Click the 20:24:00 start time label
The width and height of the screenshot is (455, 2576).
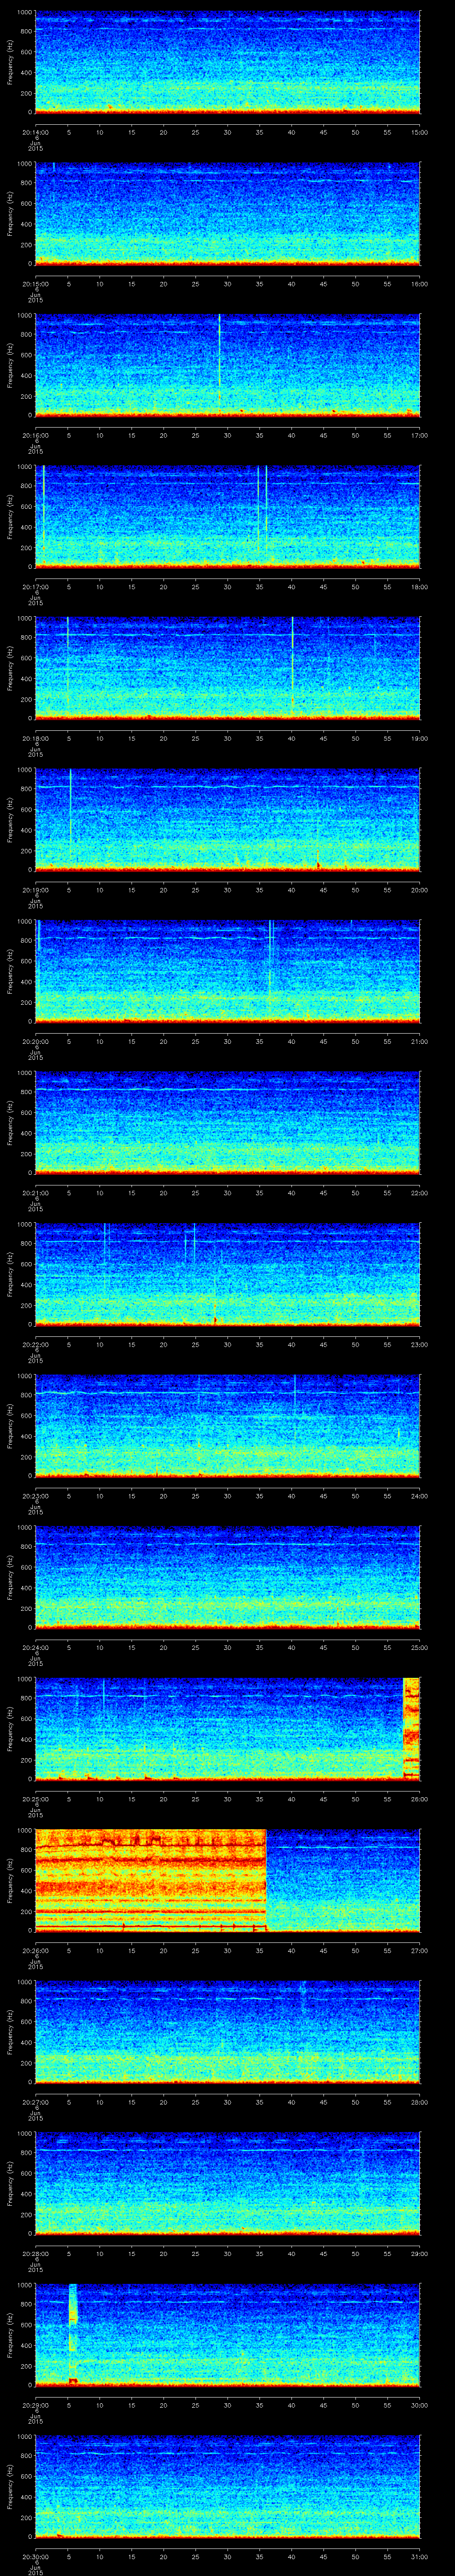[35, 1647]
